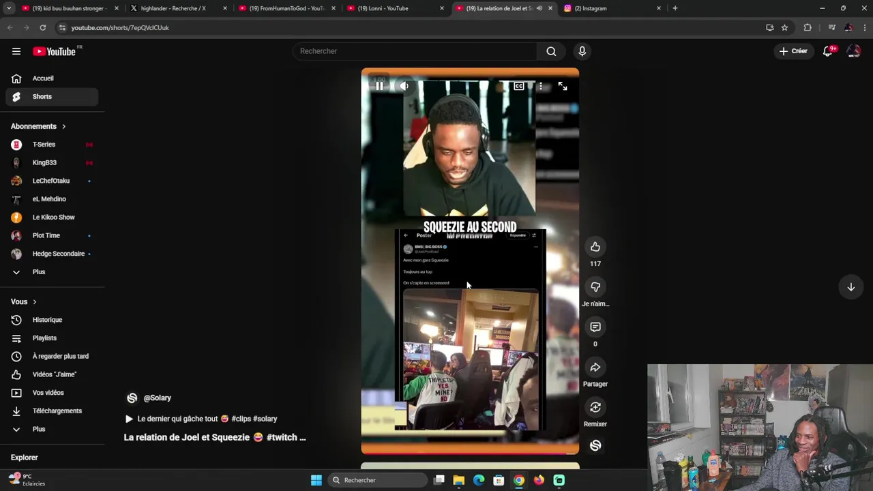Open LeChefOtaku subscription channel
This screenshot has height=491, width=873.
(52, 181)
